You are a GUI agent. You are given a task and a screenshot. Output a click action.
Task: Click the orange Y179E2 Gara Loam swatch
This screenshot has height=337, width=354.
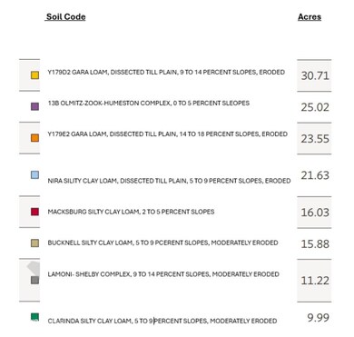[x=35, y=138]
